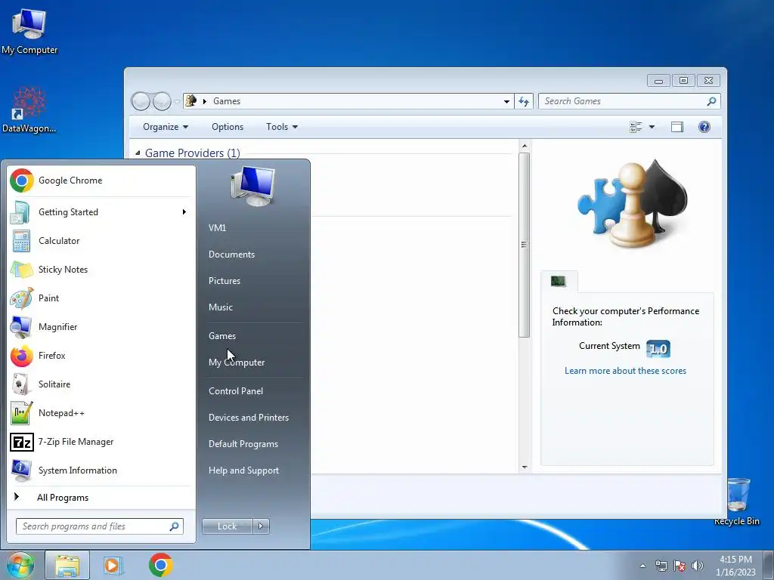Open Music from Start menu
This screenshot has width=774, height=580.
[x=220, y=307]
